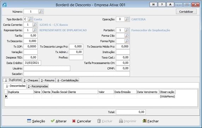Screen dimensions: 202x128
Task: Click the Tx Desconto field
Action: (x=30, y=41)
